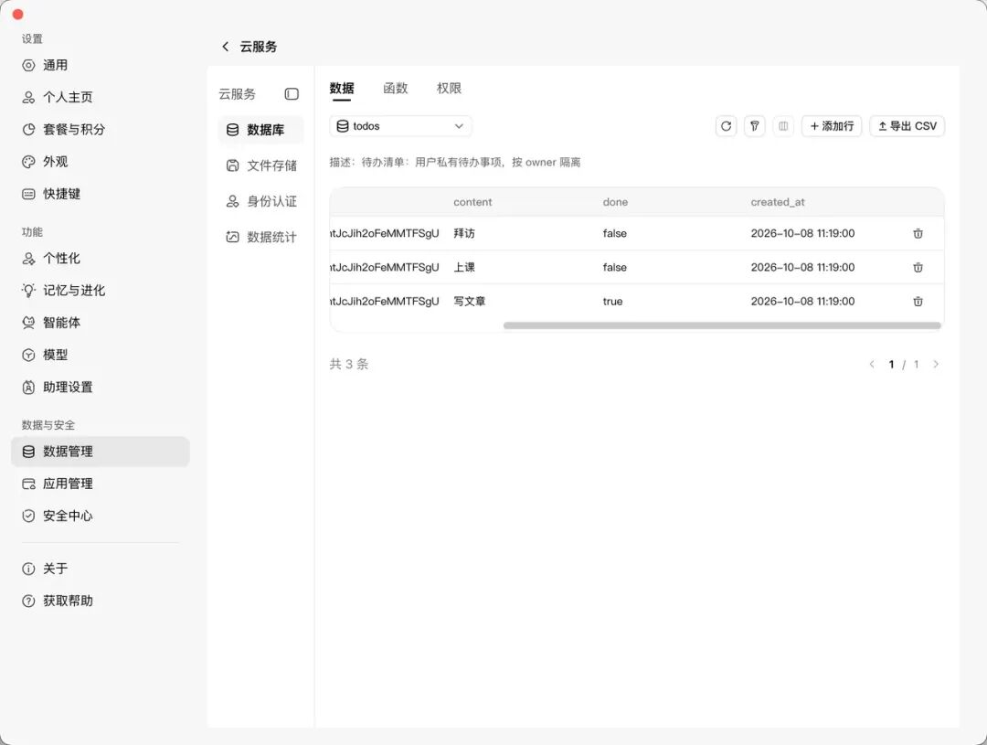The width and height of the screenshot is (987, 745).
Task: Click the table horizontal scrollbar
Action: tap(722, 325)
